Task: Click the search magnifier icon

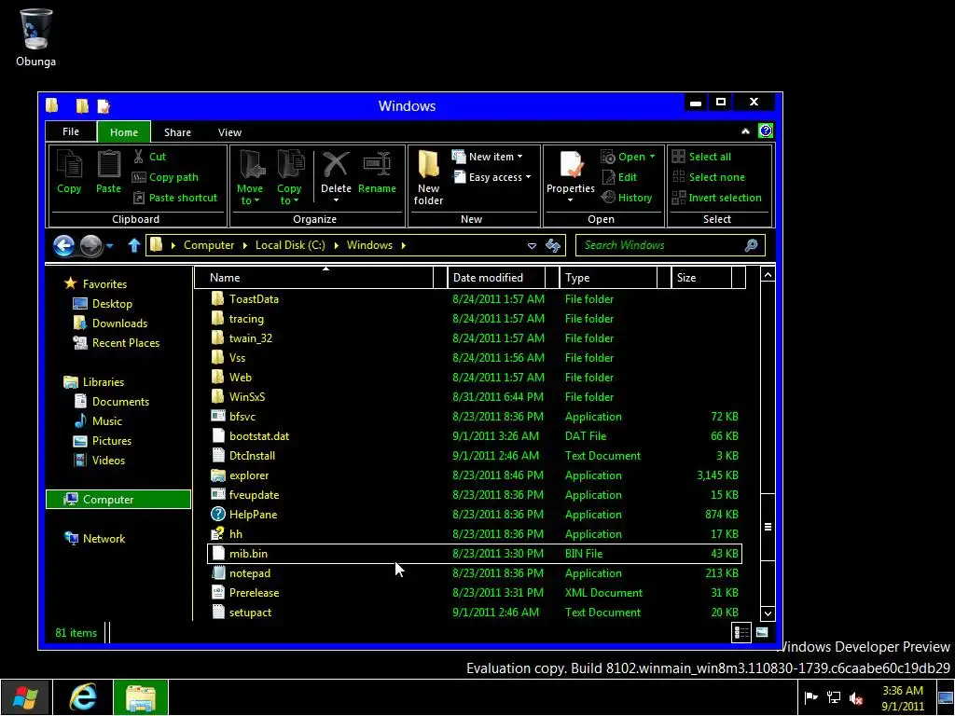Action: [751, 245]
